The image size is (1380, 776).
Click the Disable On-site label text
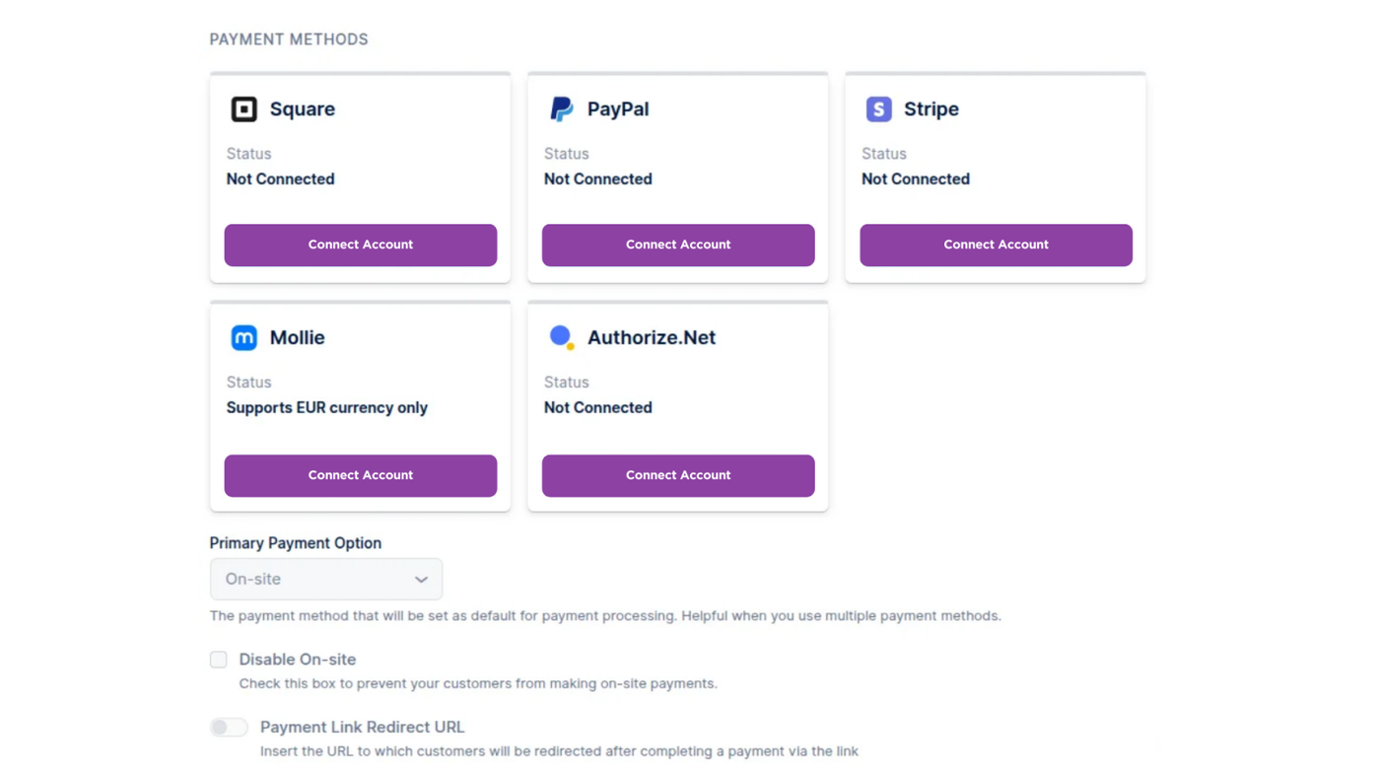[297, 660]
